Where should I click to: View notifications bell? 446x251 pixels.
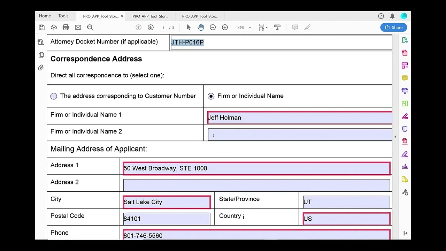392,16
